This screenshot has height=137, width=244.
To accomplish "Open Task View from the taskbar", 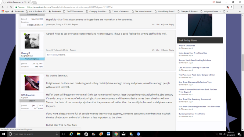I will click(x=63, y=134).
